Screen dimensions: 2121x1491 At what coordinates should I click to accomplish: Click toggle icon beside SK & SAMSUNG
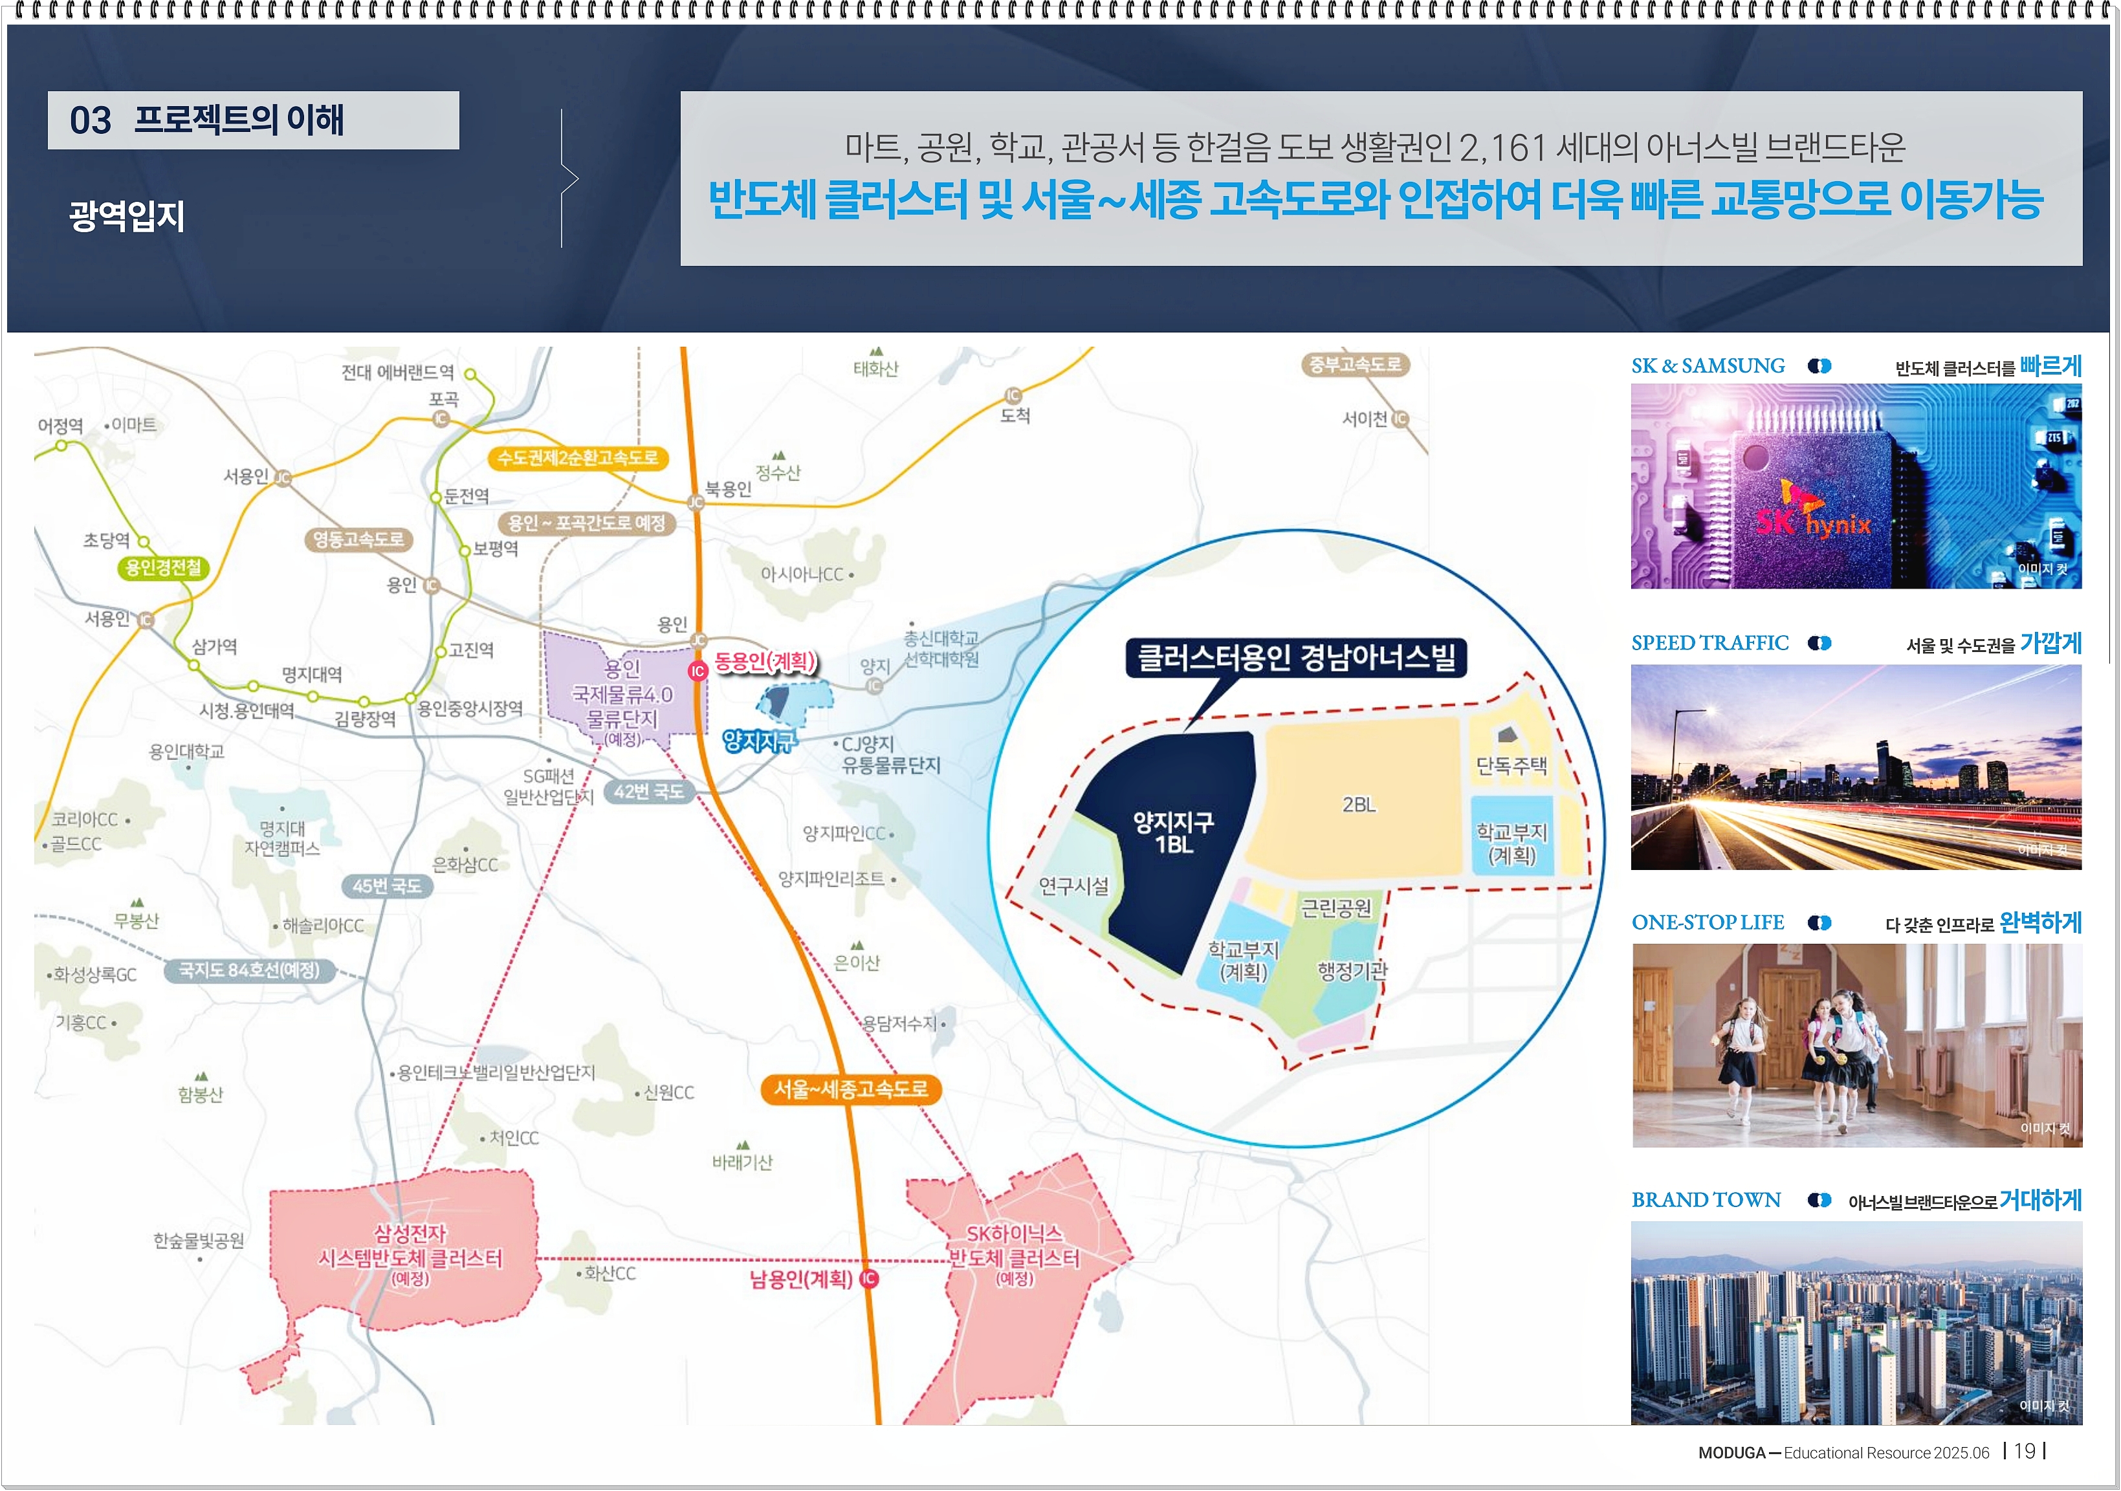(x=1819, y=367)
